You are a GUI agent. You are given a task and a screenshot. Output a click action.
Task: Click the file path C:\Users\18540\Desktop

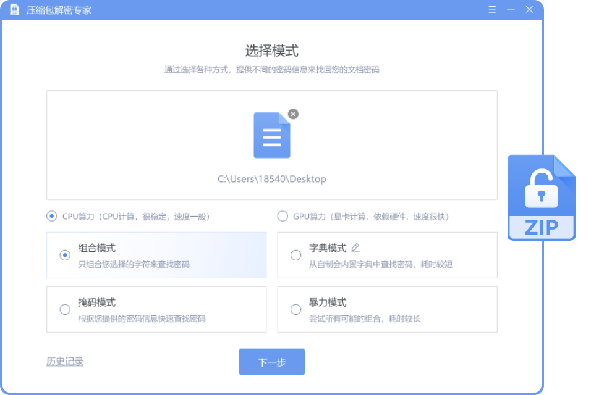(x=272, y=179)
